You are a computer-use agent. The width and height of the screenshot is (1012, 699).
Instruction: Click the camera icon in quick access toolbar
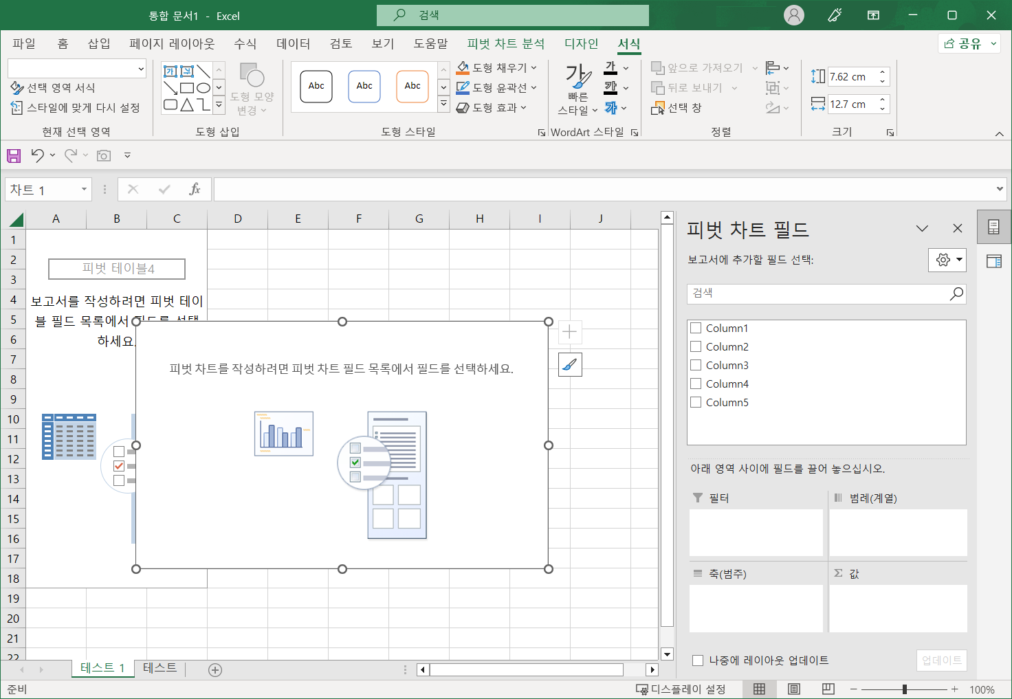tap(104, 156)
